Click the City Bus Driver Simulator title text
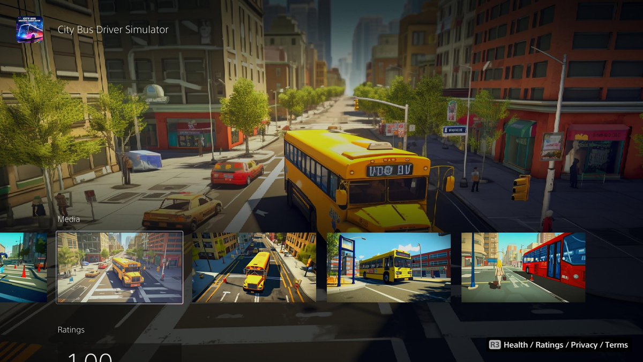This screenshot has height=362, width=643. tap(113, 29)
